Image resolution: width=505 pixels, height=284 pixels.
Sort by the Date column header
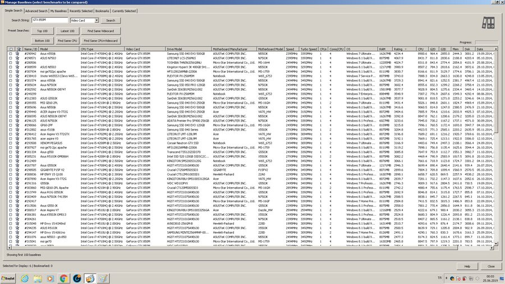point(484,49)
